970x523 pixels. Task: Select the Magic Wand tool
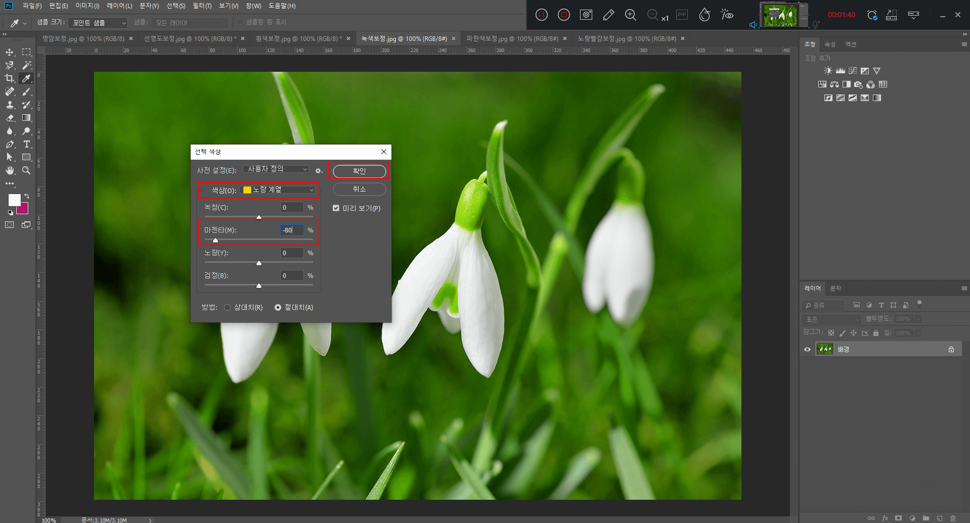tap(26, 65)
